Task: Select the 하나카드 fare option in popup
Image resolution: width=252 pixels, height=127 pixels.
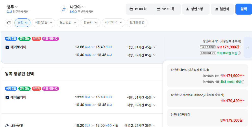Action: tap(208, 76)
